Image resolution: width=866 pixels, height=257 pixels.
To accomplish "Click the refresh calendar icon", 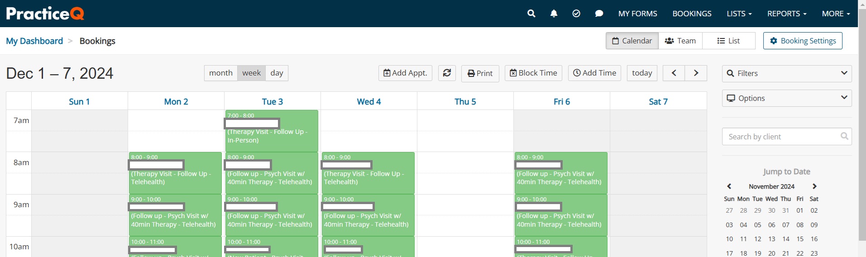I will pos(447,73).
